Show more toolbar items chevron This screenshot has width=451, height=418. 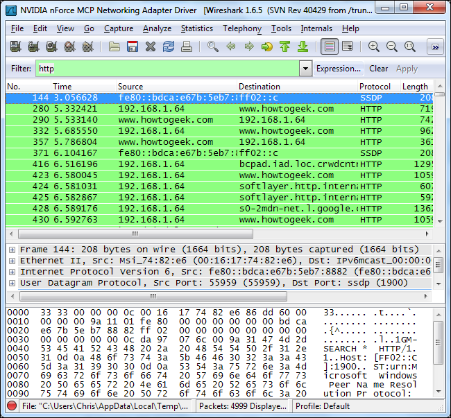point(435,47)
